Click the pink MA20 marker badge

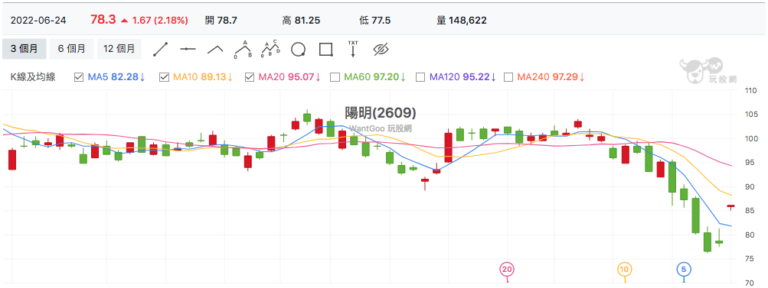point(508,269)
